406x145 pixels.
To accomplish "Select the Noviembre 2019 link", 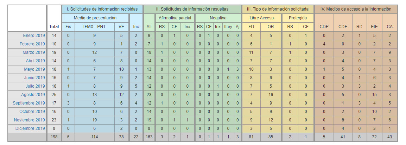I will [x=30, y=120].
